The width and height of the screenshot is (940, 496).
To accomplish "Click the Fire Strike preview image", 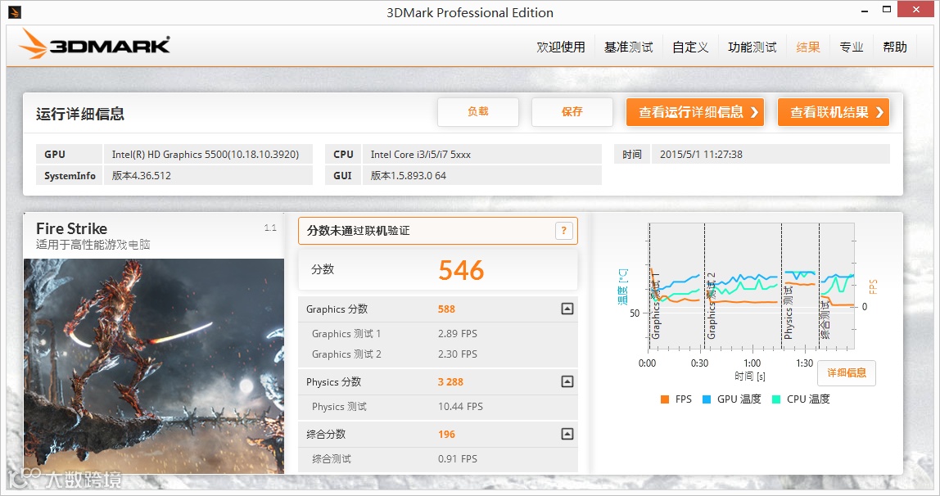I will (x=153, y=366).
